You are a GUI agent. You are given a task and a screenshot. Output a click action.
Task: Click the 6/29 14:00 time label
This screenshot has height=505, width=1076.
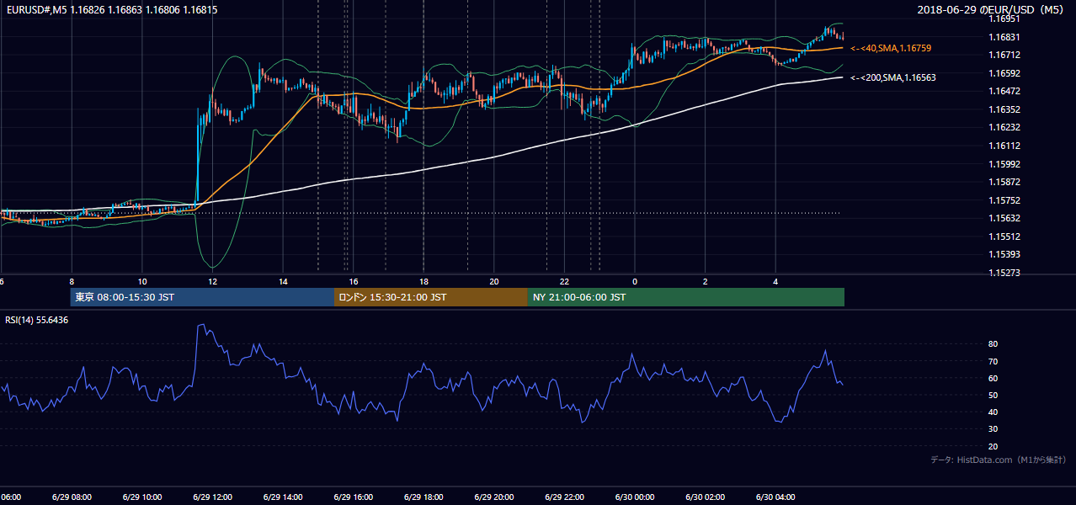[x=283, y=497]
